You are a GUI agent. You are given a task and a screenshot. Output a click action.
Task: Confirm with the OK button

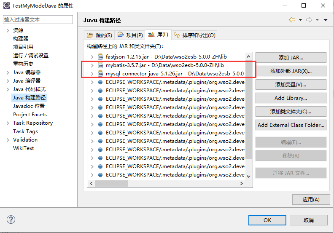click(x=267, y=220)
